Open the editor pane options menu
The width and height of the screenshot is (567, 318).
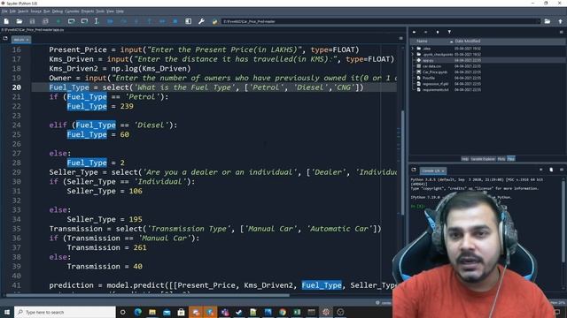pyautogui.click(x=401, y=38)
